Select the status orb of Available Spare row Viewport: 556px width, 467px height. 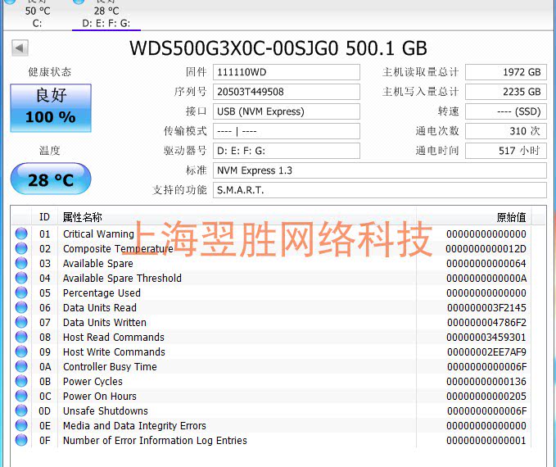(x=21, y=263)
